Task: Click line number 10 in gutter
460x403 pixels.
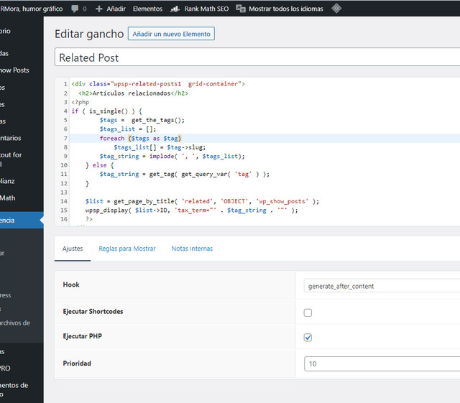Action: point(64,165)
